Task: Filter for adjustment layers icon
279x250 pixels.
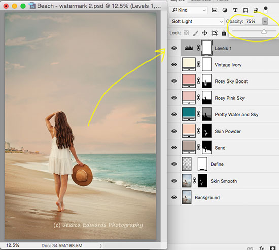Action: [x=225, y=10]
